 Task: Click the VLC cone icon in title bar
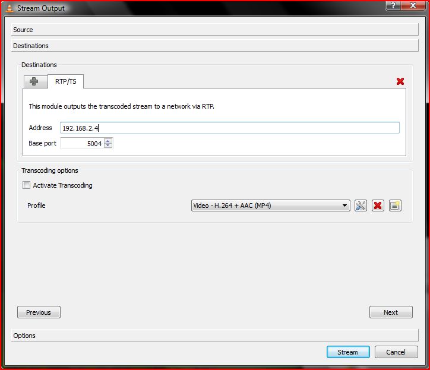pos(10,8)
